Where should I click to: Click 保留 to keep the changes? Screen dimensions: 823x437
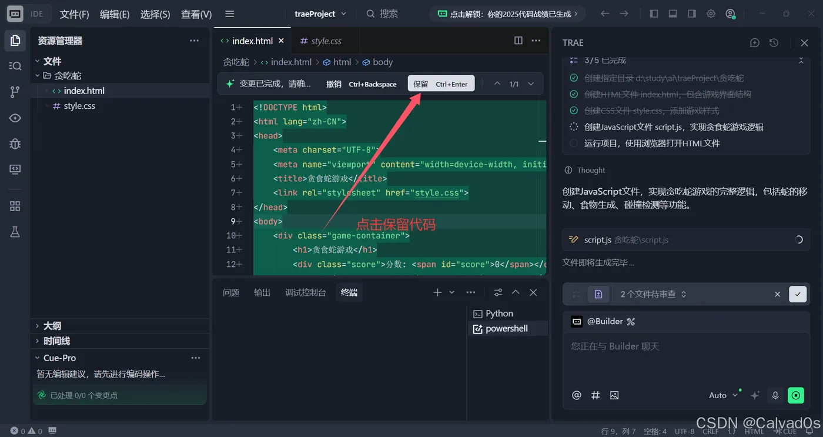440,84
